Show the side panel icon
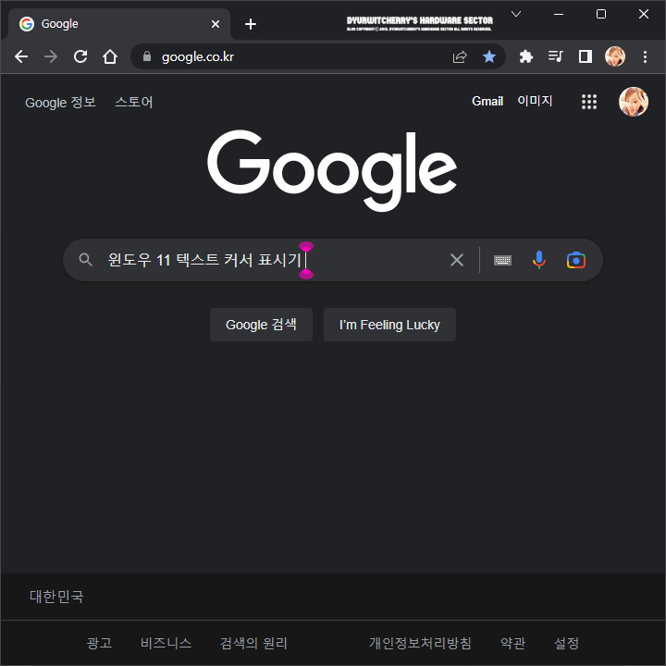Image resolution: width=666 pixels, height=666 pixels. [x=586, y=56]
